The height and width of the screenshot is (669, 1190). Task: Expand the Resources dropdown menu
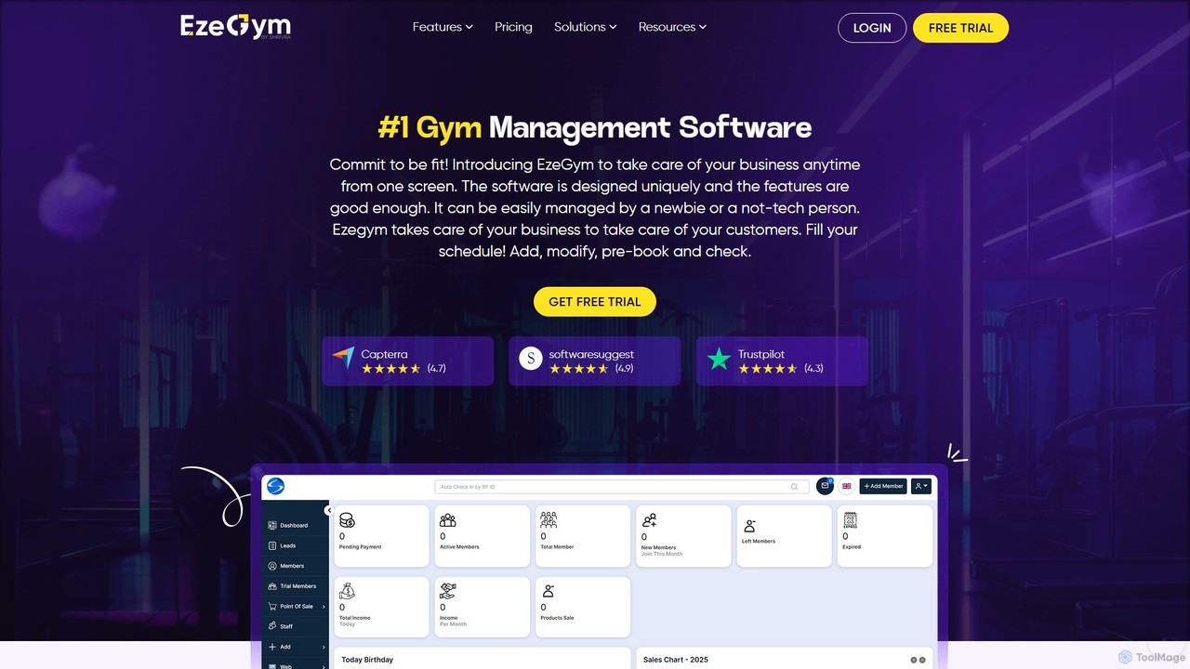pyautogui.click(x=672, y=27)
